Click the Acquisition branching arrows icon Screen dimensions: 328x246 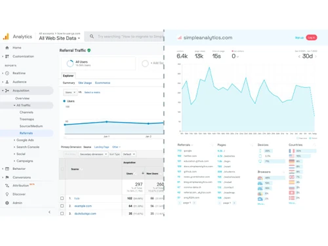click(7, 91)
